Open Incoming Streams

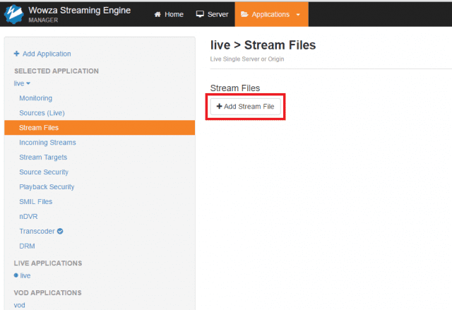tap(47, 143)
